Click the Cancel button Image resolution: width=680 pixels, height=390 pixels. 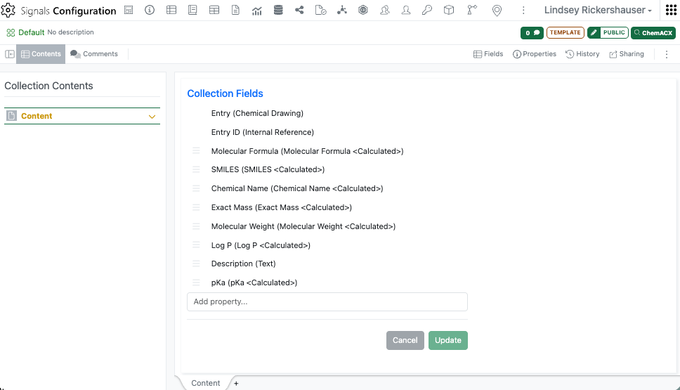pos(405,341)
